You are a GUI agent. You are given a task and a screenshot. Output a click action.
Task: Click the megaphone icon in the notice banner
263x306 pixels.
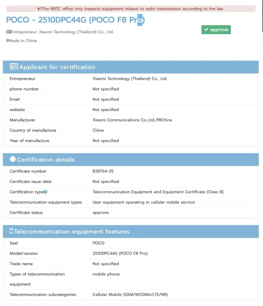pyautogui.click(x=39, y=9)
